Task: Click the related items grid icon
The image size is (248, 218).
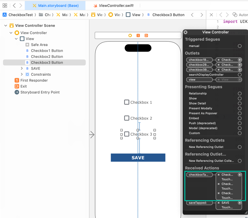Action: pyautogui.click(x=5, y=6)
